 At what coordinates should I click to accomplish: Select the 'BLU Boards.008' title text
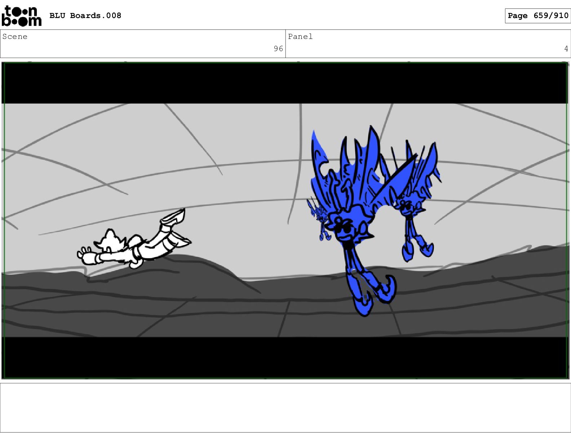85,15
